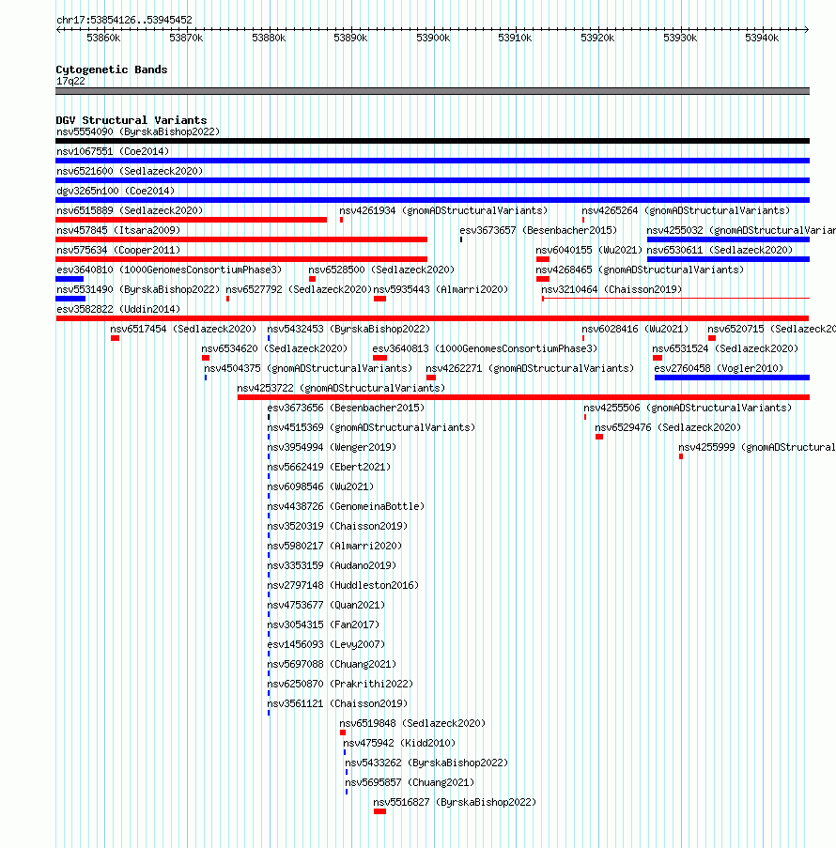
Task: Open nsv6530611 (Sedlazeck2020) variant
Action: 720,250
